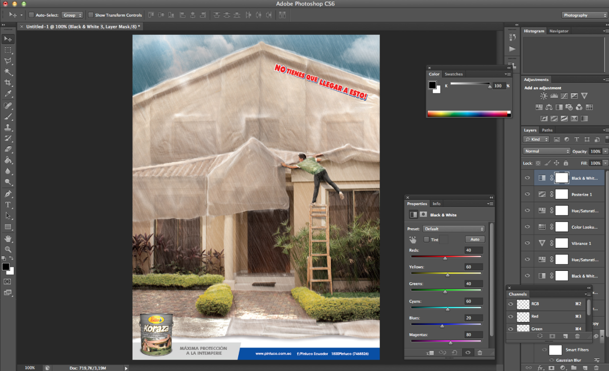Open the Photography workspace dropdown

click(x=584, y=15)
